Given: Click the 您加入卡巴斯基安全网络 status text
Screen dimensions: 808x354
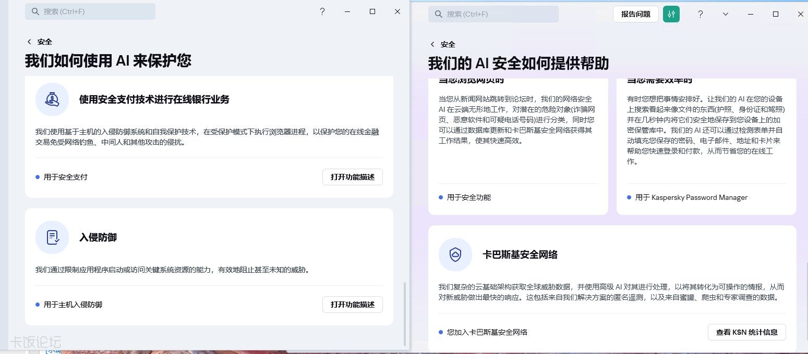Looking at the screenshot, I should [487, 332].
